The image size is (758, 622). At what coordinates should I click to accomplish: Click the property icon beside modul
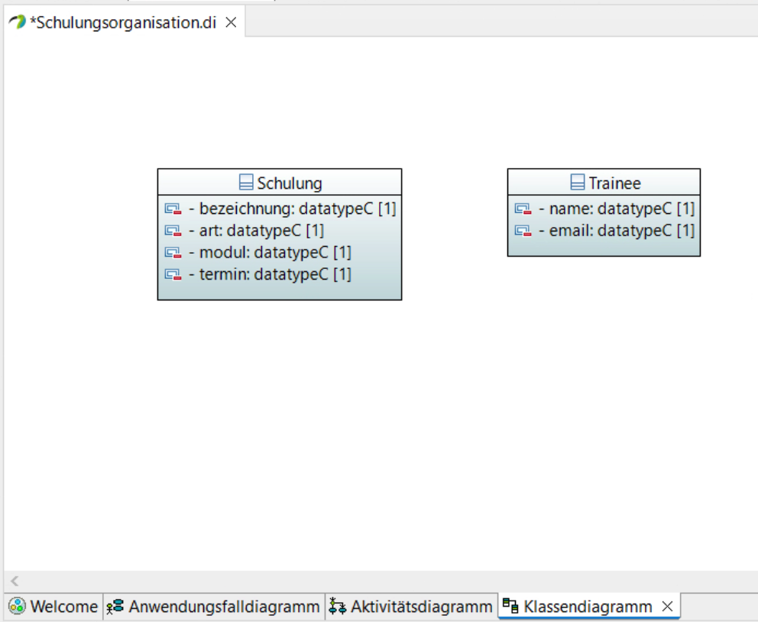tap(173, 252)
